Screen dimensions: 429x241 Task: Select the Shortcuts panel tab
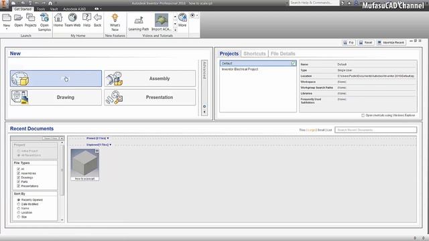point(255,54)
